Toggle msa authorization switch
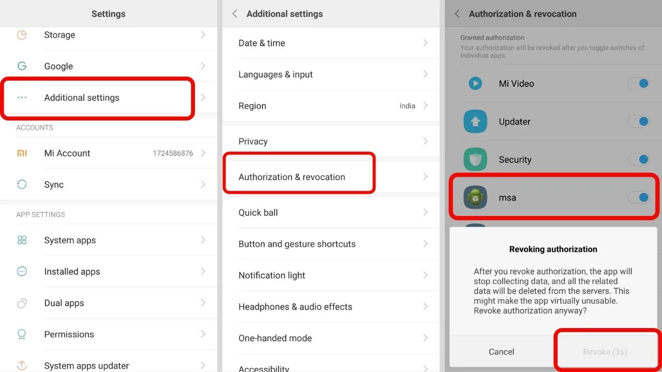This screenshot has height=372, width=662. pos(639,197)
